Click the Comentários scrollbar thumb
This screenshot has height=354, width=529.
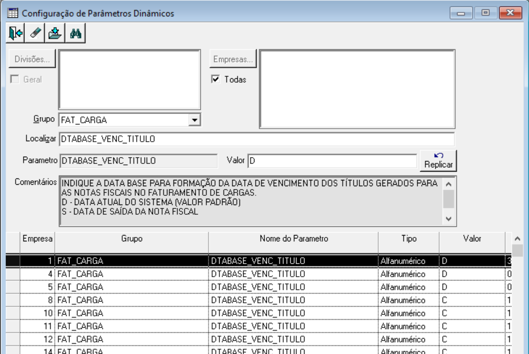point(448,199)
